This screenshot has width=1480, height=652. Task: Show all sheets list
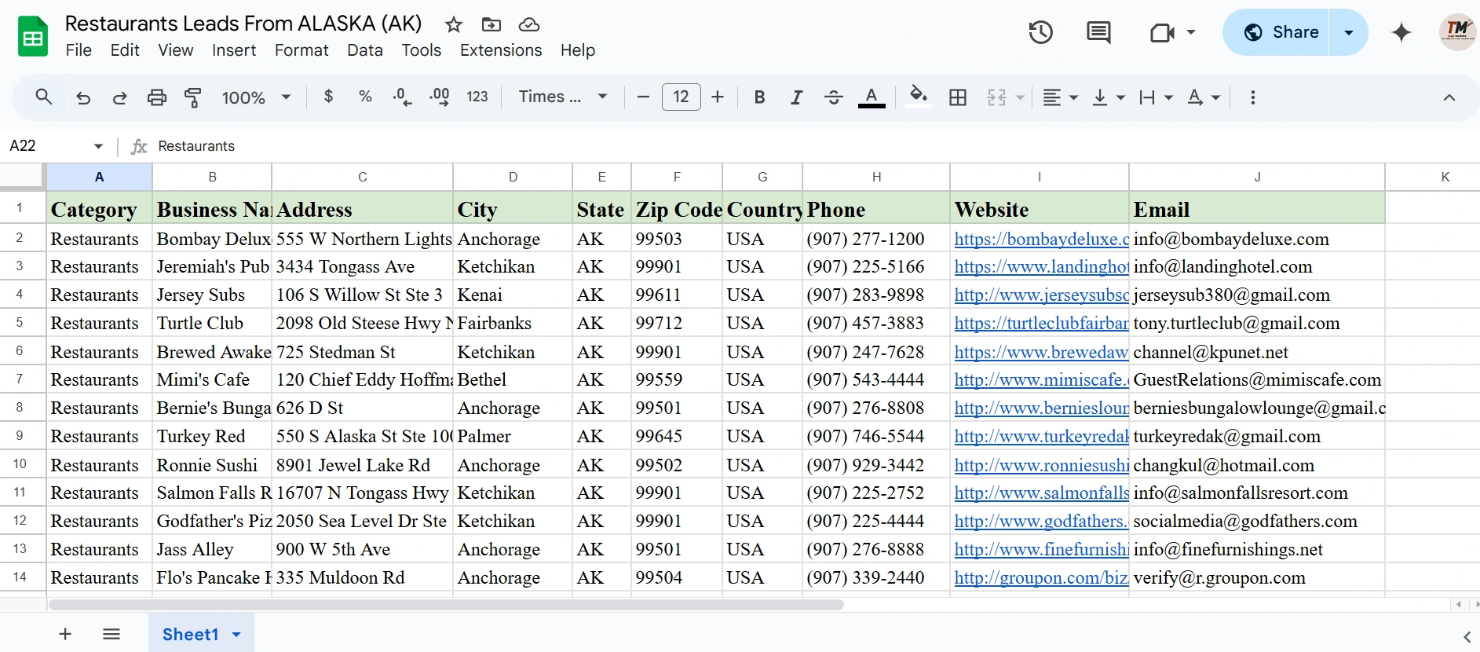(x=111, y=634)
